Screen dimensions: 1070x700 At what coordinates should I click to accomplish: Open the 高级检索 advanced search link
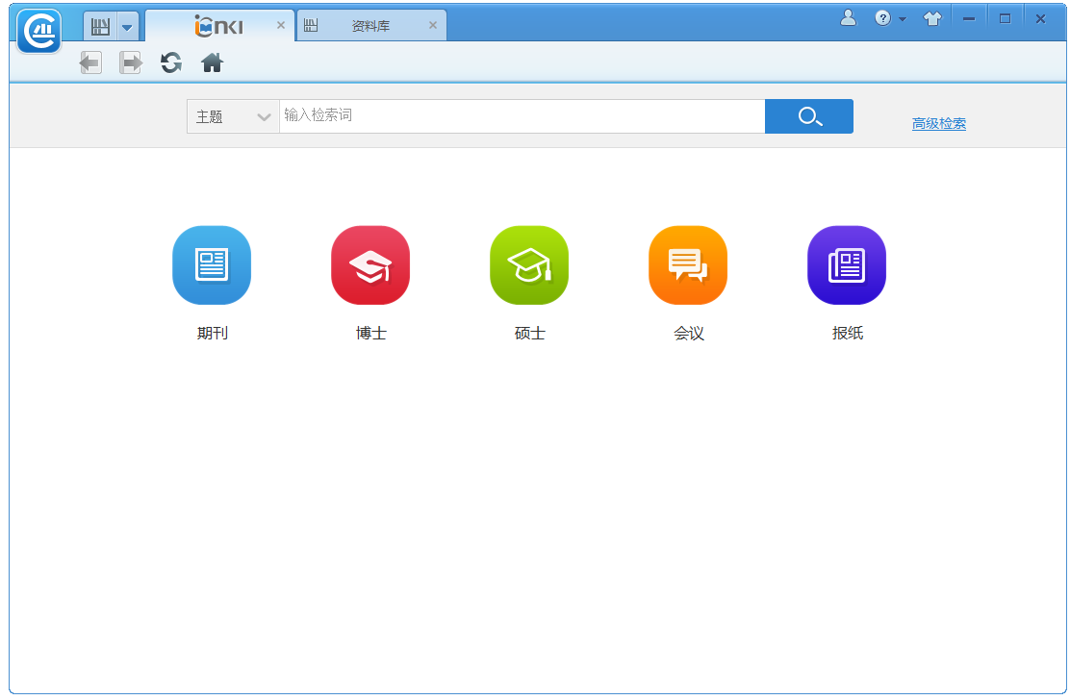point(939,123)
